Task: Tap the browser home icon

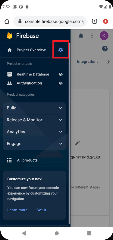Action: coord(7,21)
